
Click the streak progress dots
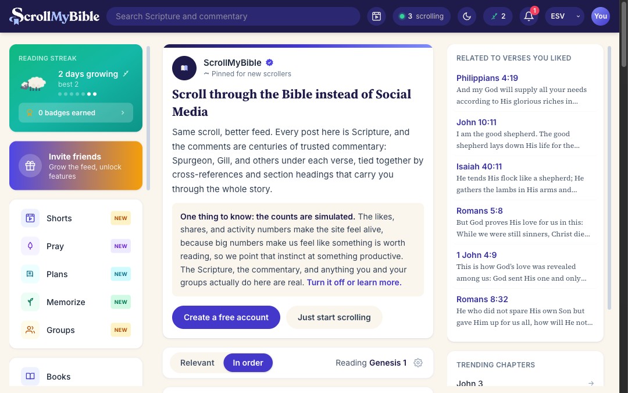point(77,94)
